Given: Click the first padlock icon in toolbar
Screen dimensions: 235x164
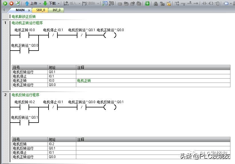Looking at the screenshot, I should (x=156, y=3).
